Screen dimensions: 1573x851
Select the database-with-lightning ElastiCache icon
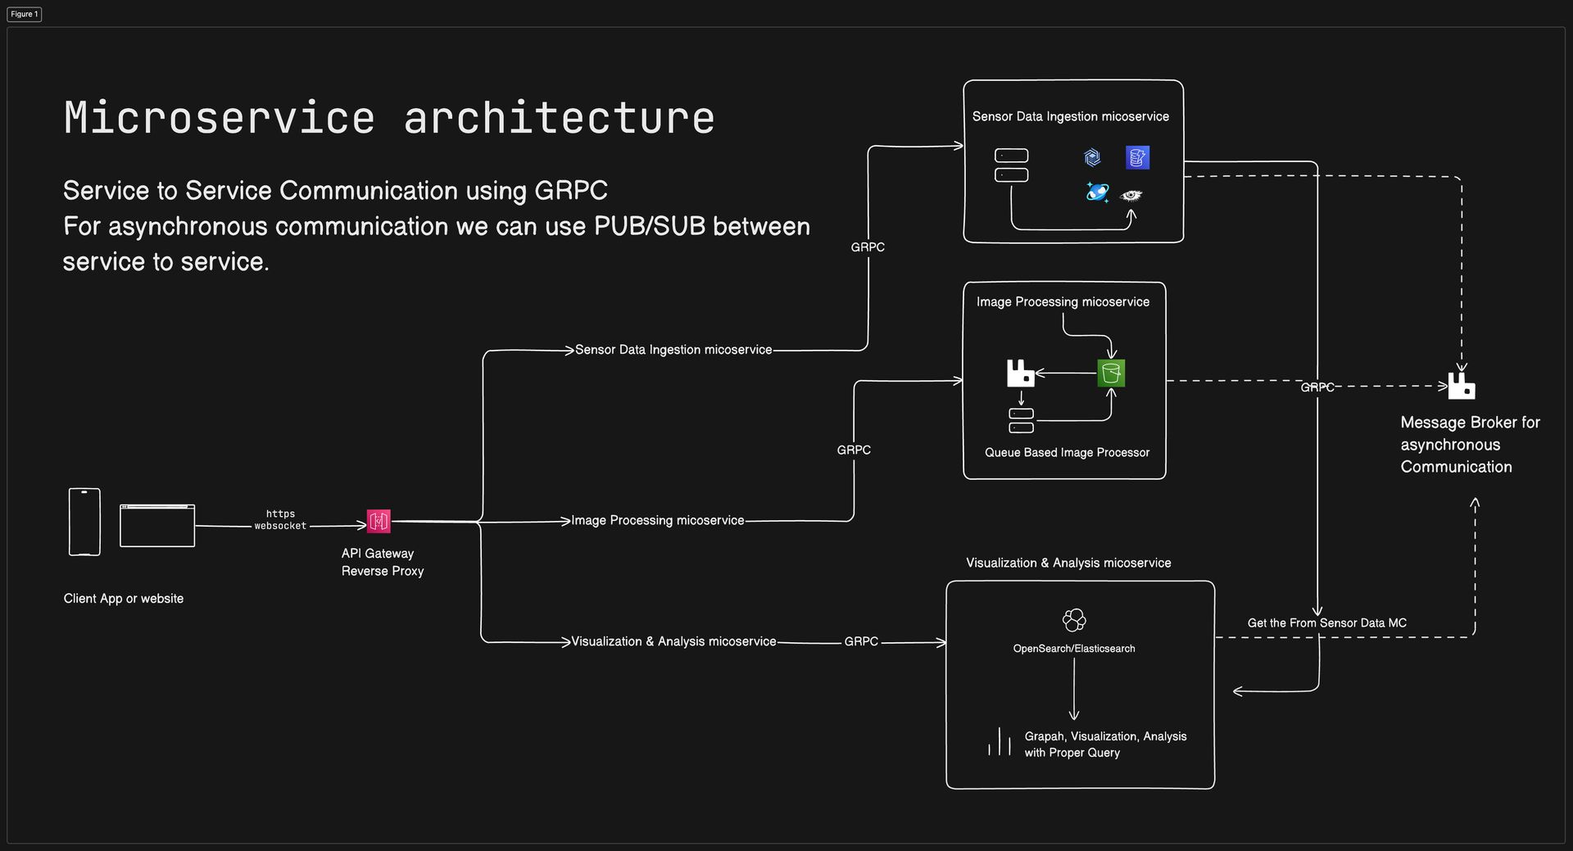pos(1137,157)
